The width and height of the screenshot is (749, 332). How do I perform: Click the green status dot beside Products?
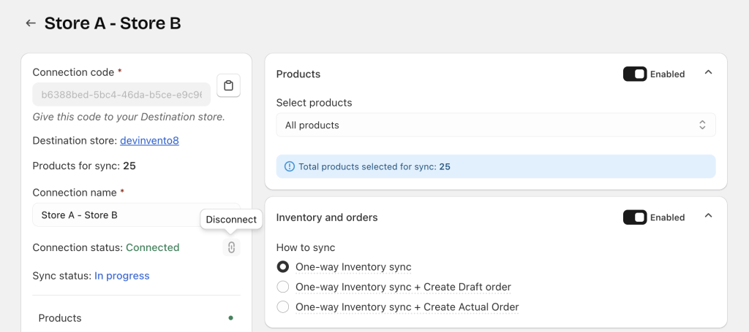231,318
